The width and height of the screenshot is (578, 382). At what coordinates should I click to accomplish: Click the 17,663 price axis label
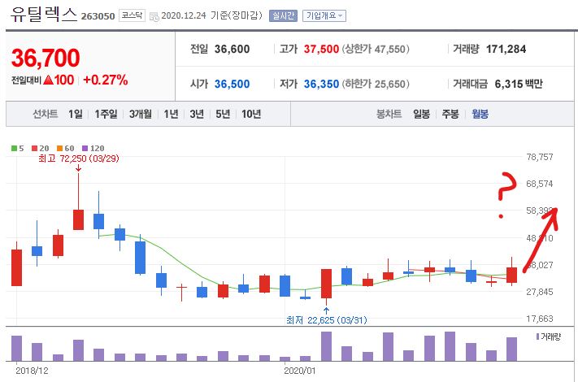(x=540, y=319)
